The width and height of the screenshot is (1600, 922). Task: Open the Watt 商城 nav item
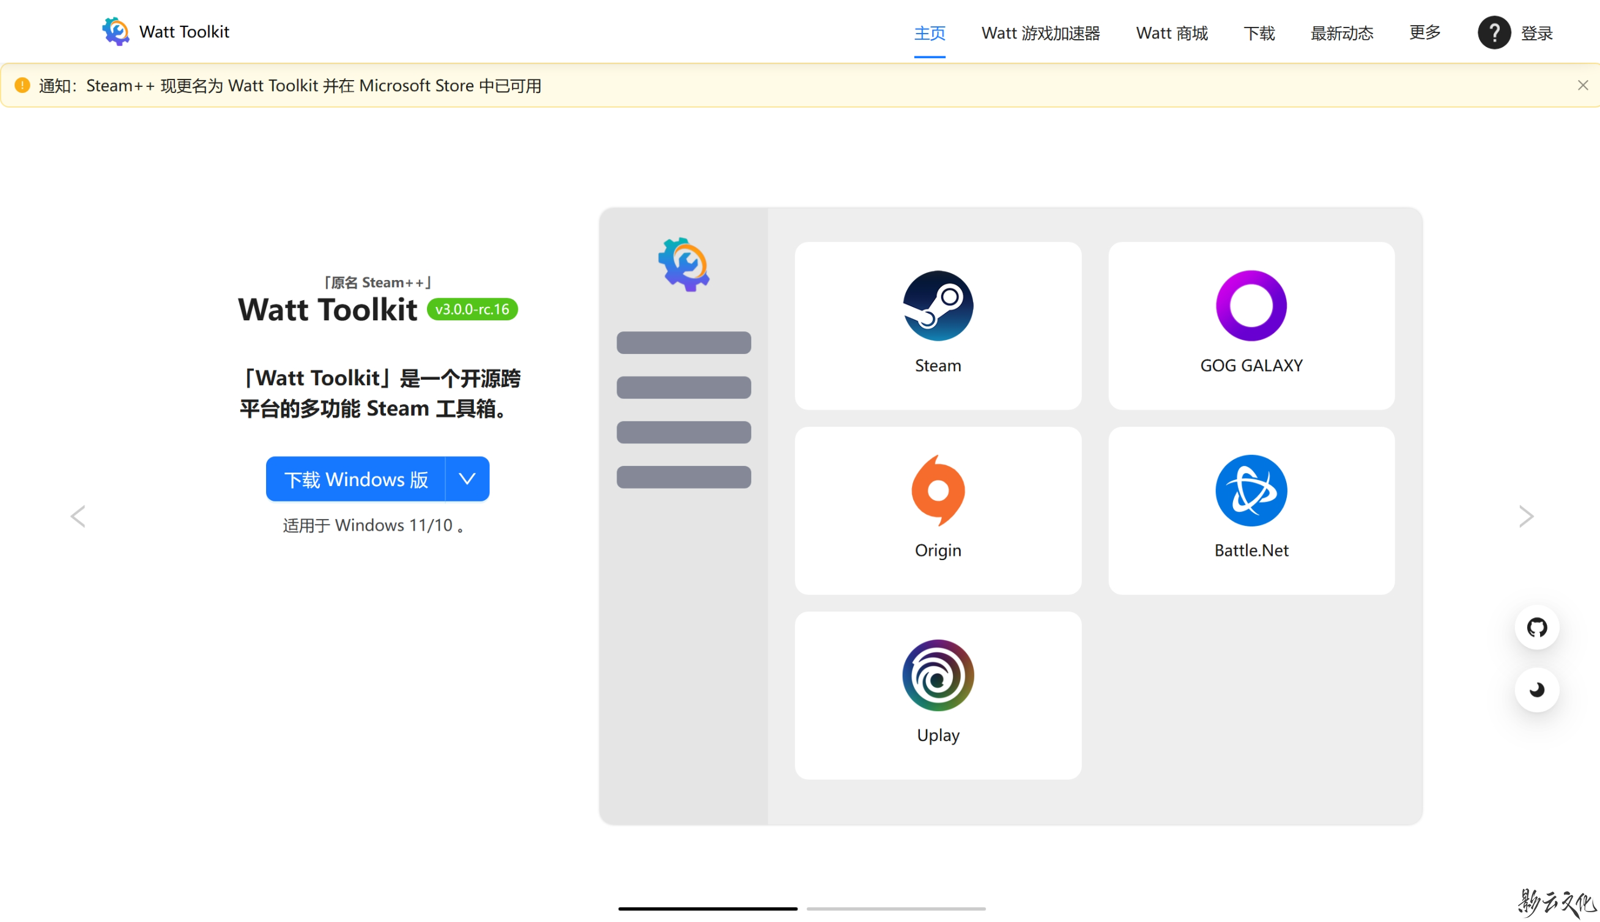pos(1171,33)
